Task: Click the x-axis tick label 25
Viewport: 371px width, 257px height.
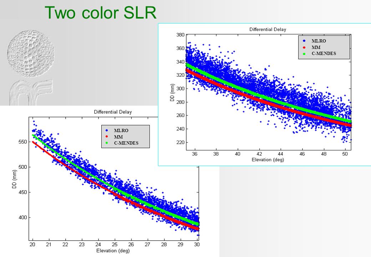Action: tap(115, 245)
